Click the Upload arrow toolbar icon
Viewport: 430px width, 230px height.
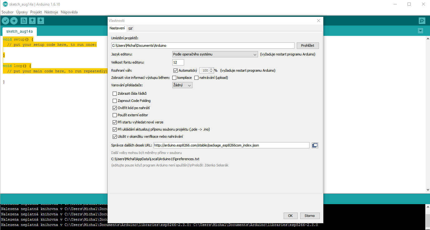(14, 21)
